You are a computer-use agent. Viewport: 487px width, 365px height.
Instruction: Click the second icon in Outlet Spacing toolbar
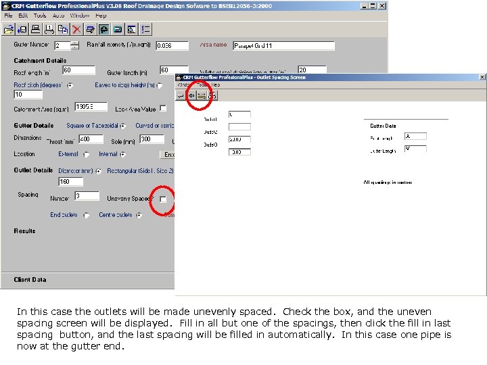(191, 95)
